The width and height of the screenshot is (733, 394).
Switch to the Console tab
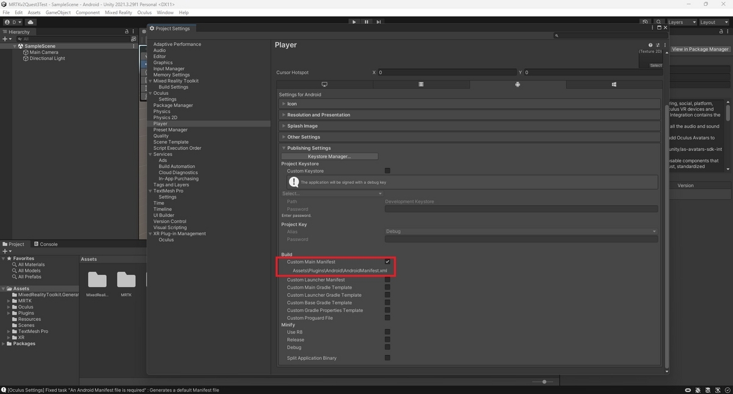pos(46,244)
